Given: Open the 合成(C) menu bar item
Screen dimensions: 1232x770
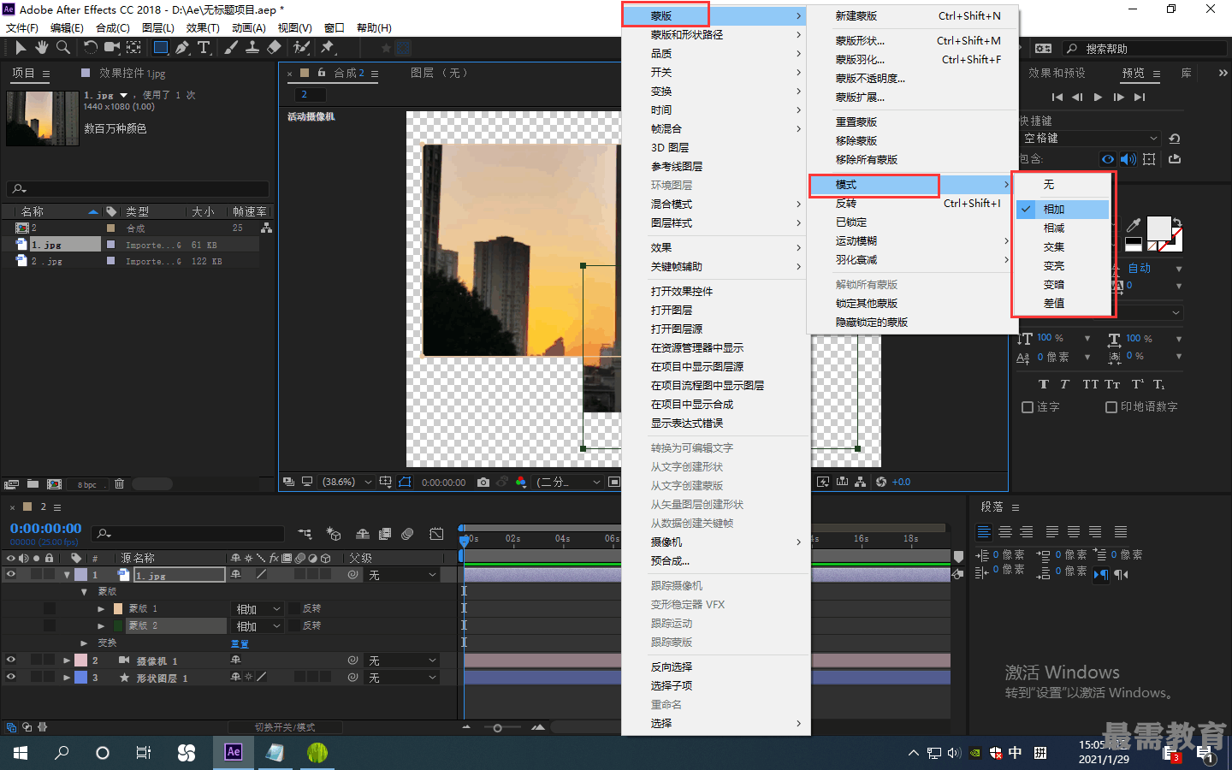Looking at the screenshot, I should [x=113, y=28].
